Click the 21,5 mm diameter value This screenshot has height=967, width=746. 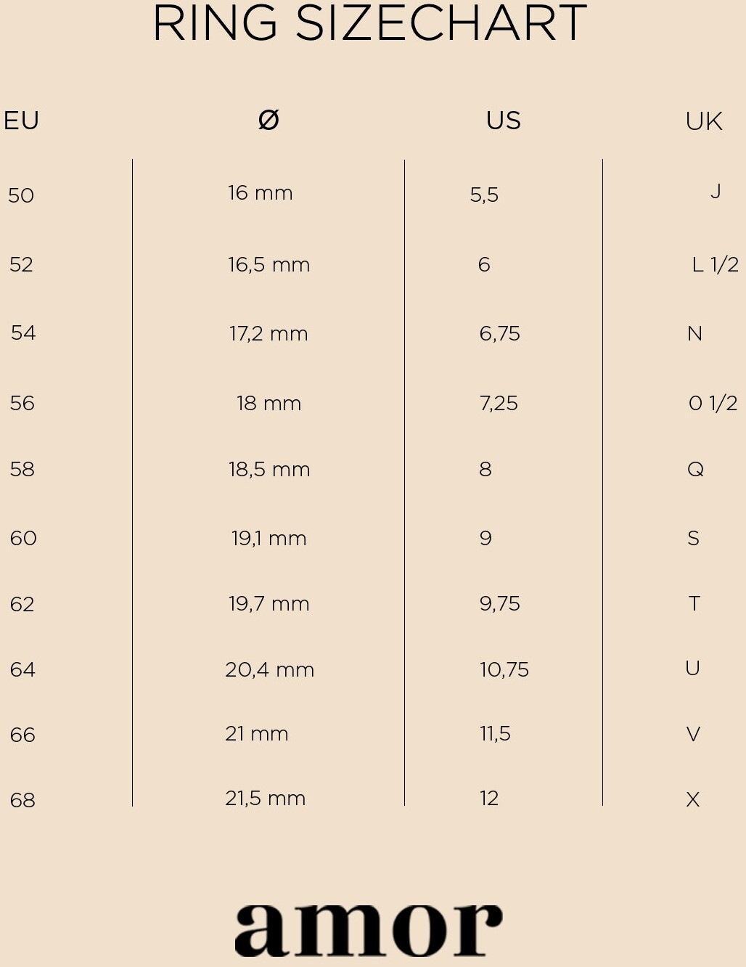[265, 799]
